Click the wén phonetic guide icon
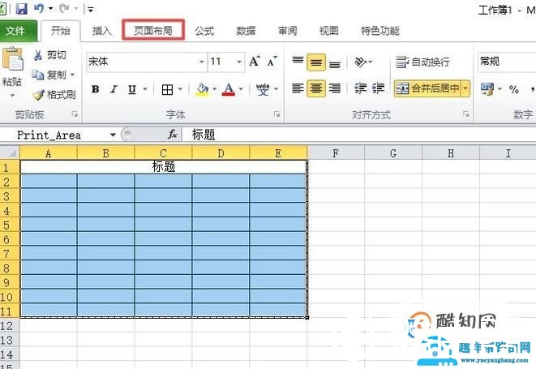Viewport: 536px width, 369px height. pyautogui.click(x=263, y=89)
